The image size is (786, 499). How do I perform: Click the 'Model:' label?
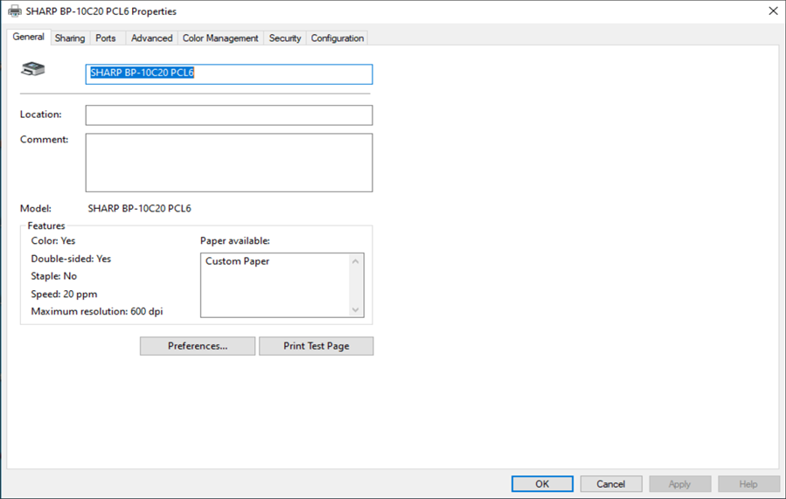(36, 208)
